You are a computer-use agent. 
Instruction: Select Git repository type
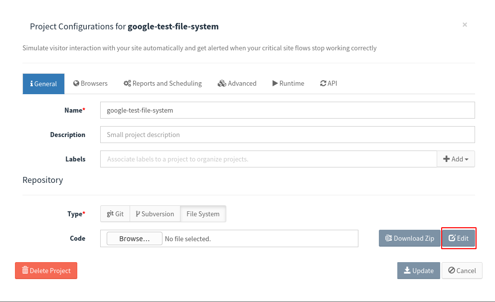[x=115, y=214]
